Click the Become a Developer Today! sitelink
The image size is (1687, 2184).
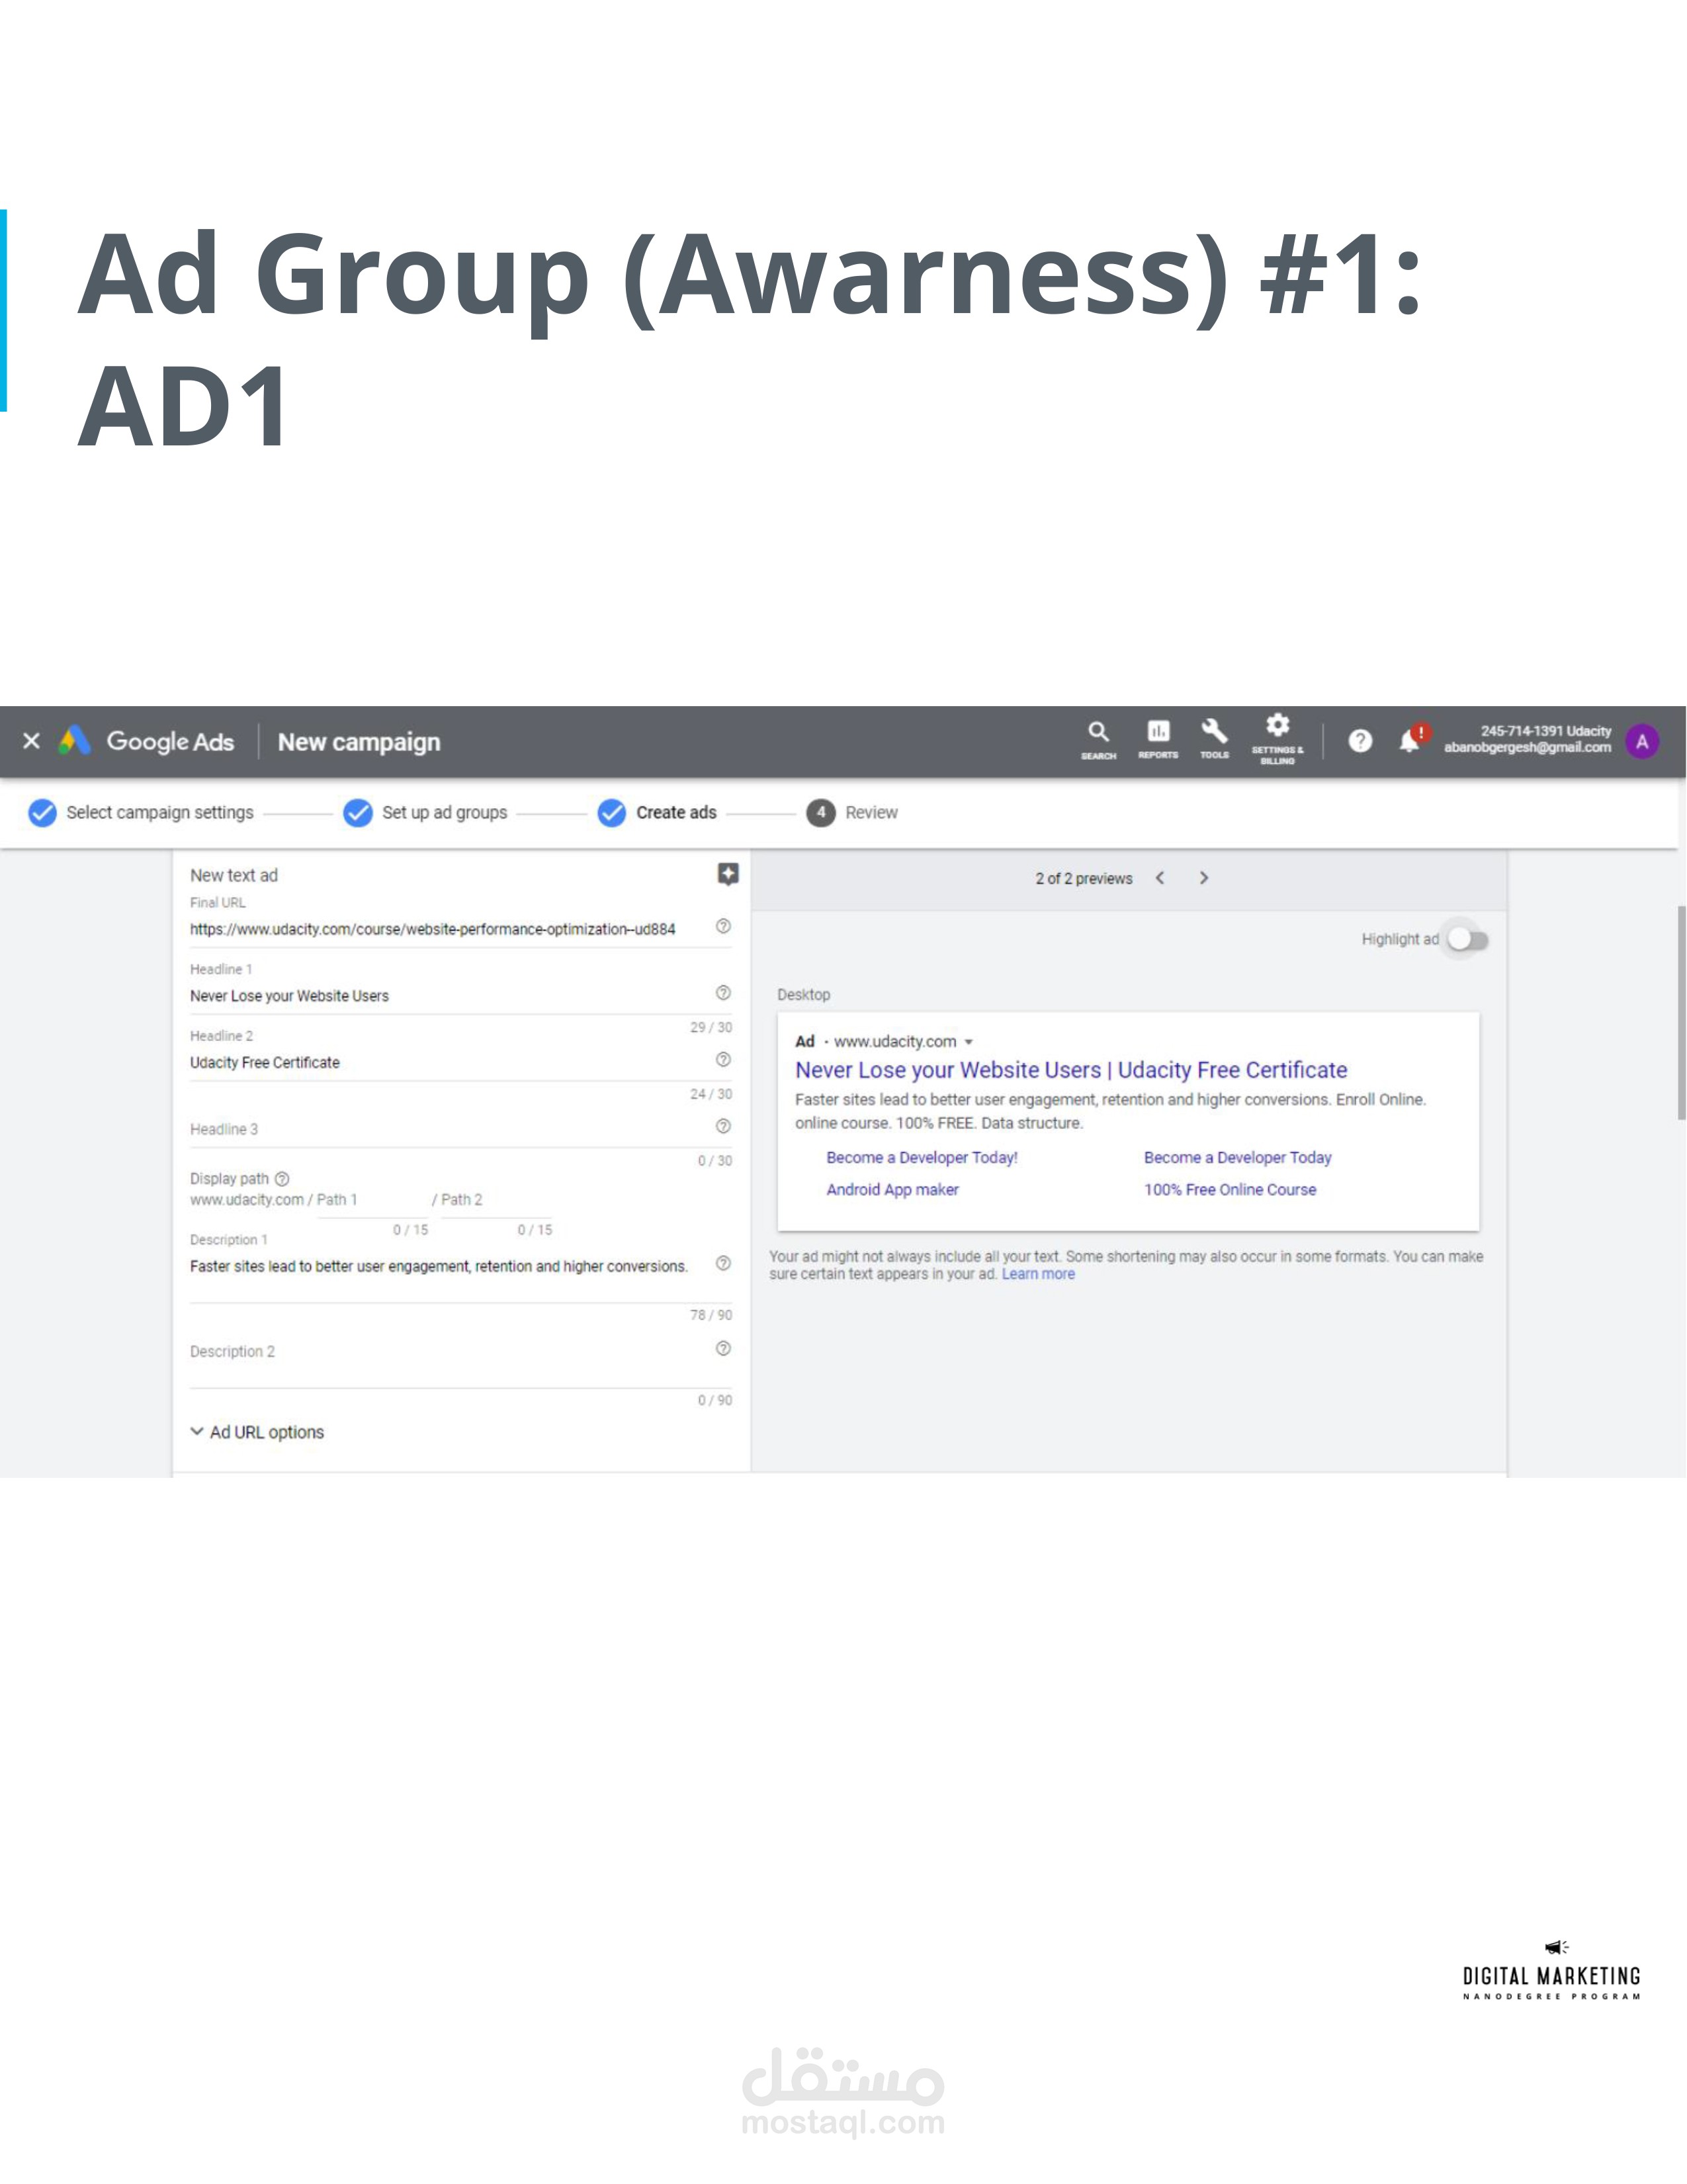click(x=922, y=1157)
